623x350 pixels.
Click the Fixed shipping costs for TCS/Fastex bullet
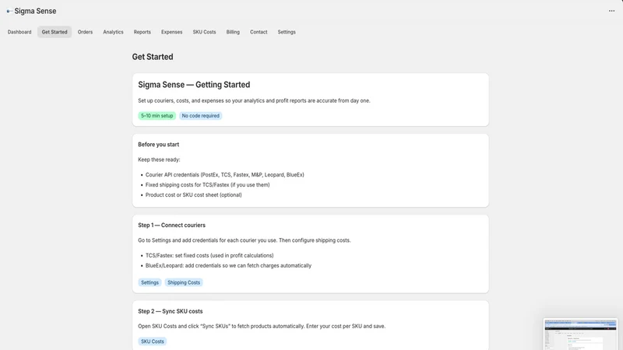click(207, 184)
